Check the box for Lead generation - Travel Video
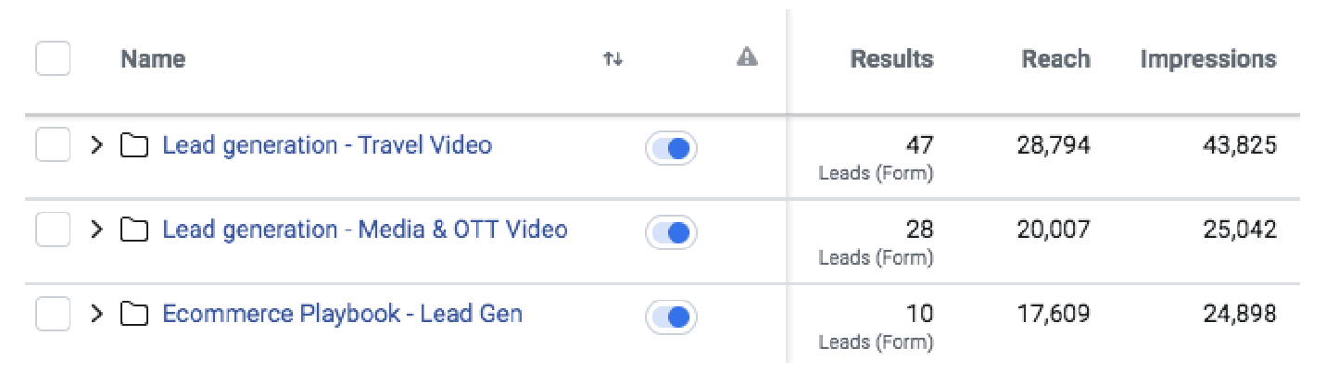This screenshot has width=1326, height=373. (x=53, y=146)
